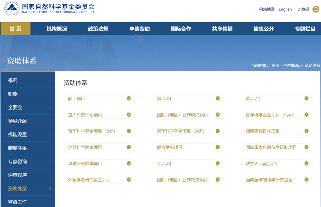Screen dimensions: 321x207
Task: Switch the site language to English
Action: tap(285, 9)
